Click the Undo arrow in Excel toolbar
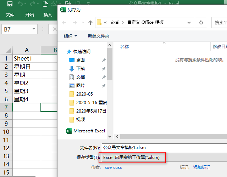 [20, 4]
